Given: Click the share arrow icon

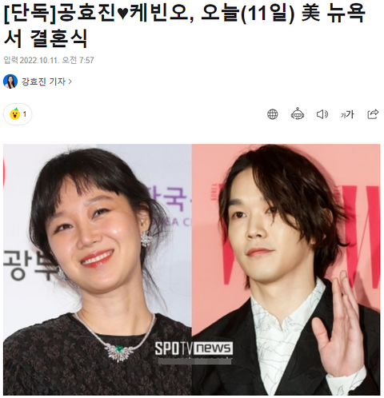Looking at the screenshot, I should pos(373,114).
